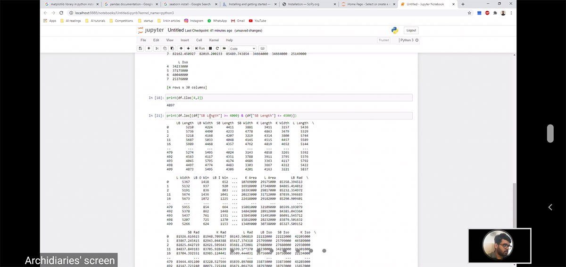
Task: Reload the page
Action: (61, 13)
